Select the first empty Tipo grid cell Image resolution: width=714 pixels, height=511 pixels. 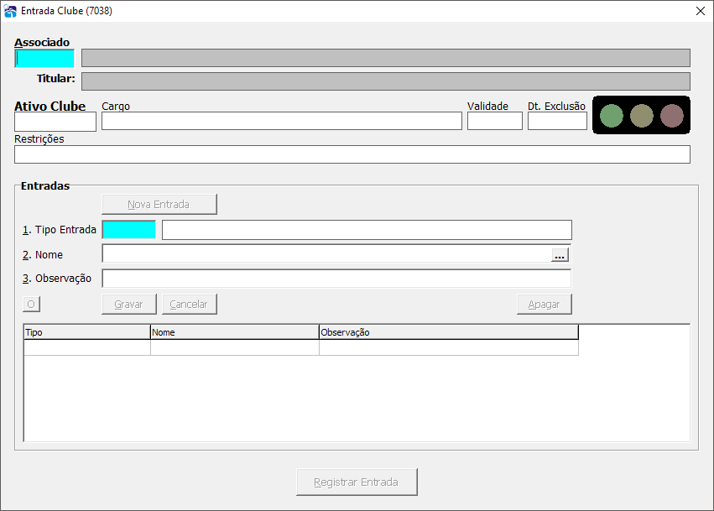[87, 347]
